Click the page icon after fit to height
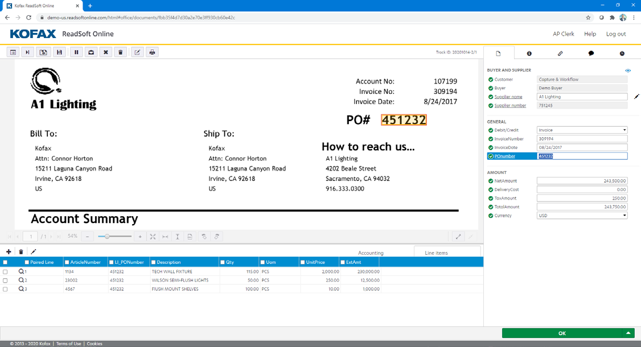This screenshot has width=641, height=347. 190,237
